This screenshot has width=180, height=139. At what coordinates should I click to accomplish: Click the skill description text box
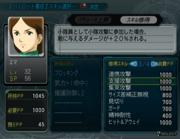[x=115, y=40]
